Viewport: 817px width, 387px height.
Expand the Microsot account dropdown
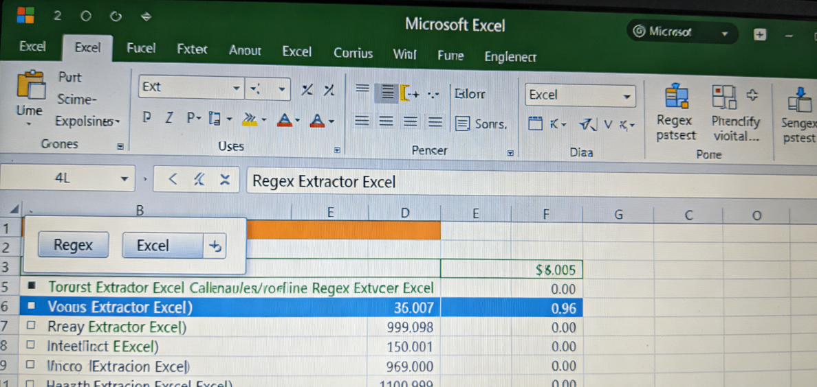click(x=724, y=34)
